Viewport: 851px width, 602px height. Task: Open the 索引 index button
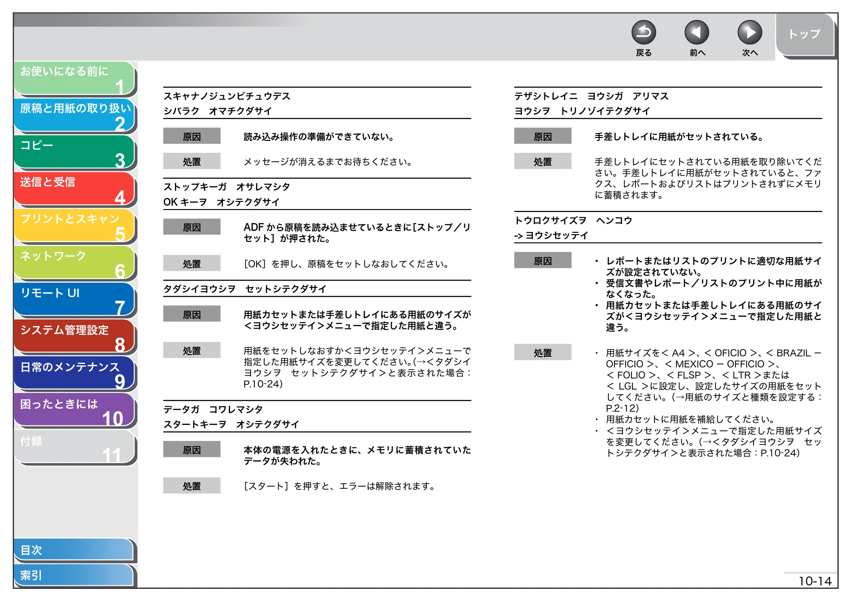74,575
